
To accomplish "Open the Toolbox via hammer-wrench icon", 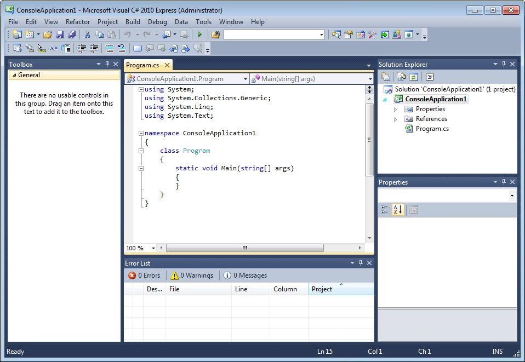I will 372,35.
